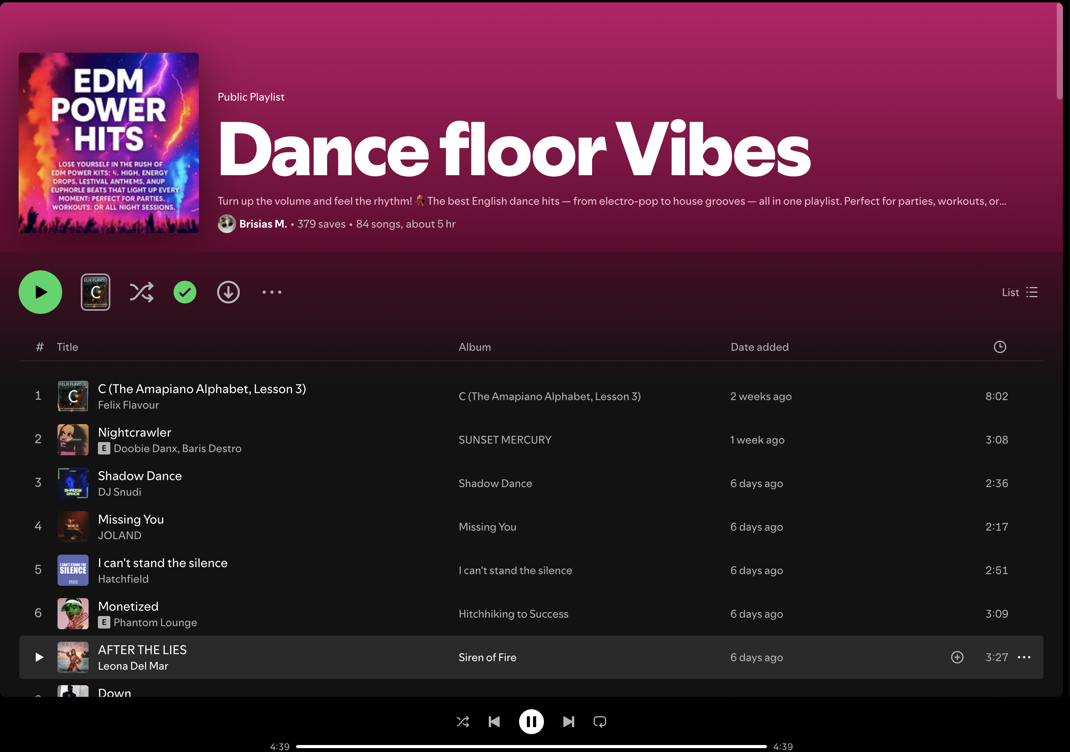
Task: Click the EDM Power Hits cover image
Action: [108, 143]
